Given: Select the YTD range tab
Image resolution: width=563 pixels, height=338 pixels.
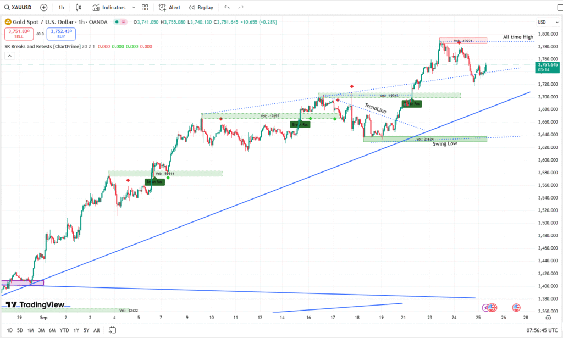Looking at the screenshot, I should point(64,330).
